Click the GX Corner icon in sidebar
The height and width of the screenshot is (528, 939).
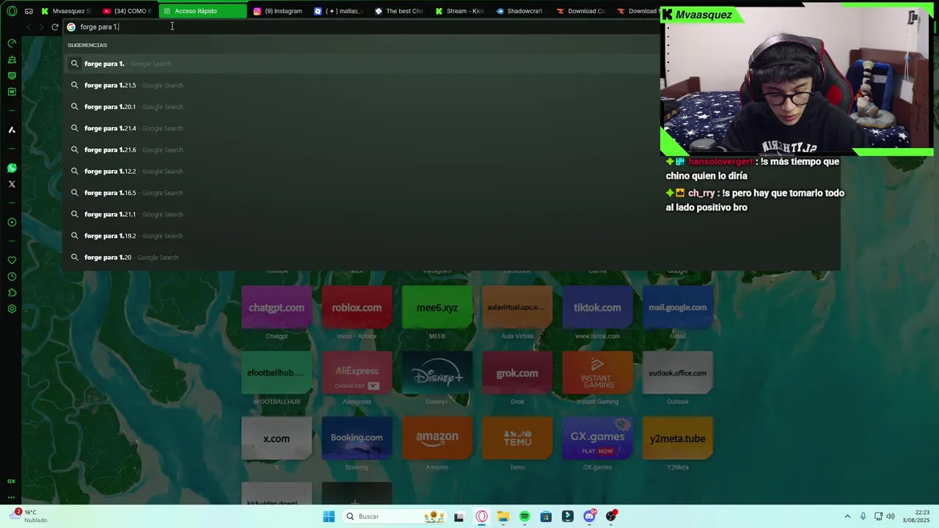click(x=12, y=481)
